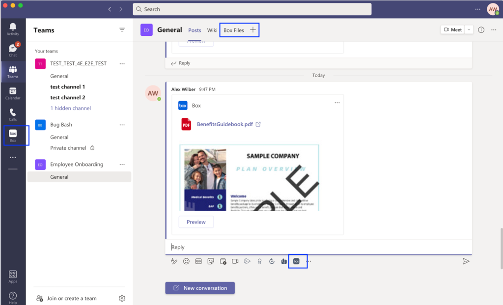Open the Sample Company PDF thumbnail

pos(249,177)
